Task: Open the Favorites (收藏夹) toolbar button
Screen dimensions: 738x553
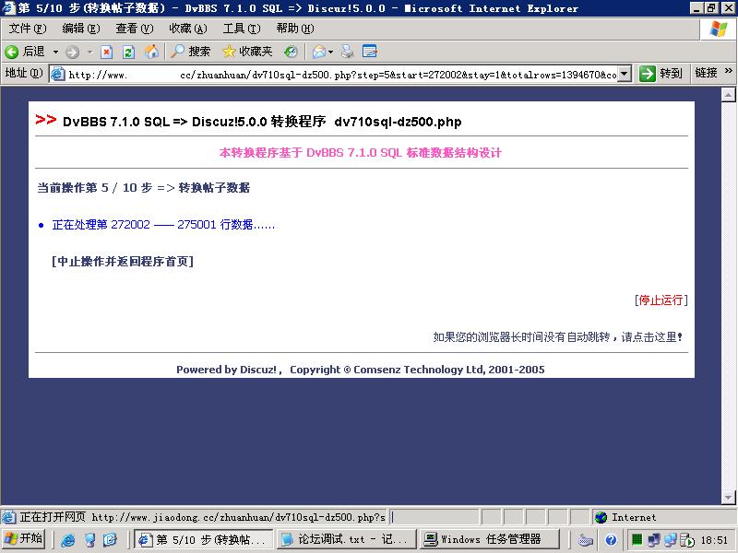Action: click(247, 52)
